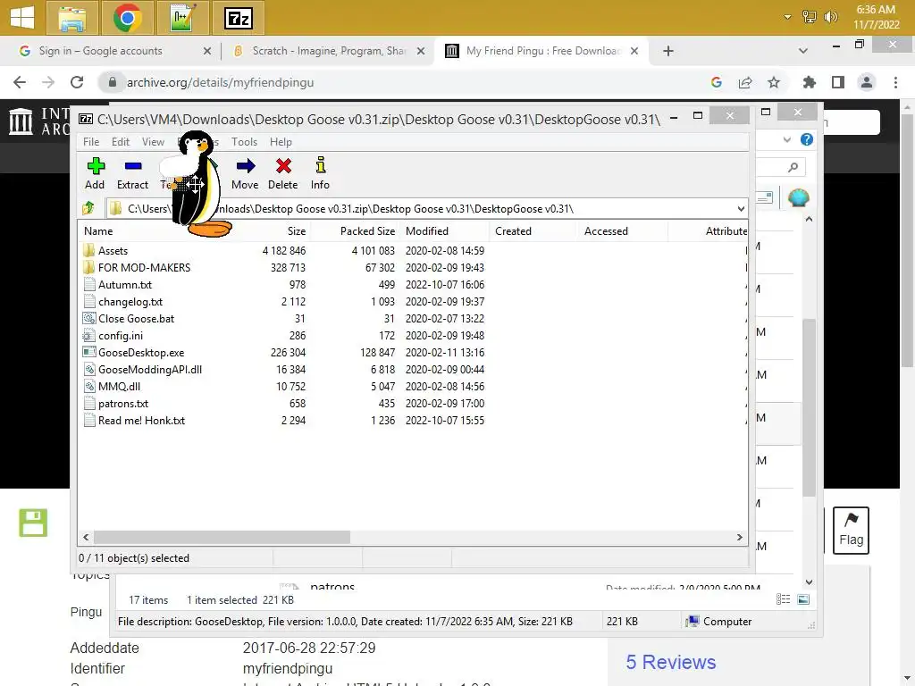The height and width of the screenshot is (686, 915).
Task: Open Chrome three-dot menu
Action: click(895, 83)
